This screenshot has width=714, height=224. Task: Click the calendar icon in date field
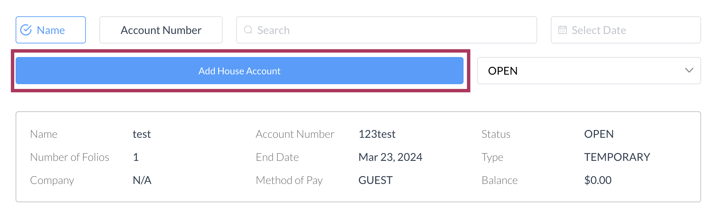(562, 30)
